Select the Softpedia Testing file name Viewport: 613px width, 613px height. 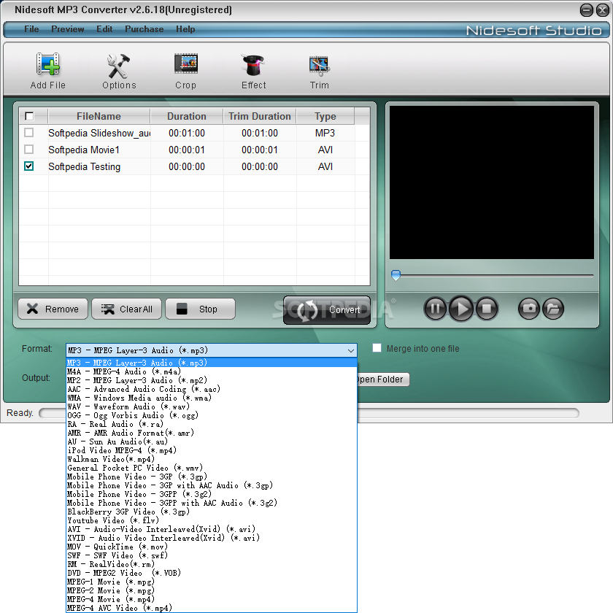coord(84,166)
